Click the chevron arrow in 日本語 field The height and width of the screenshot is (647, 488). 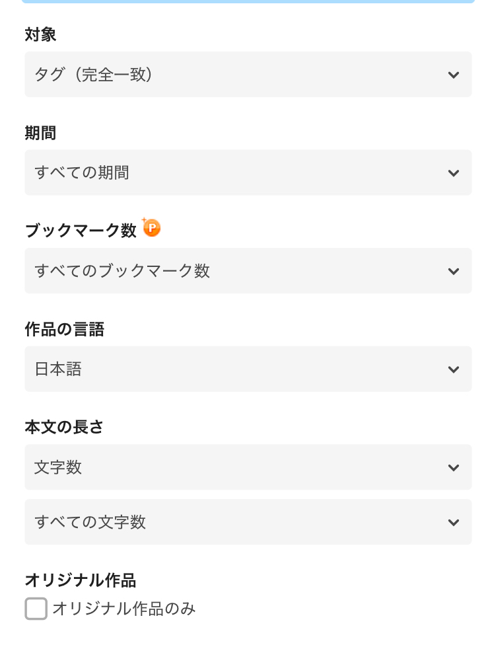tap(453, 369)
